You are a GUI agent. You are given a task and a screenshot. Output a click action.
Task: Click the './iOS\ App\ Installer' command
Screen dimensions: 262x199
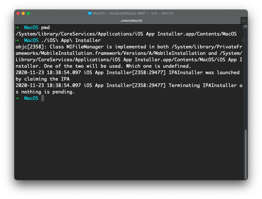(71, 40)
